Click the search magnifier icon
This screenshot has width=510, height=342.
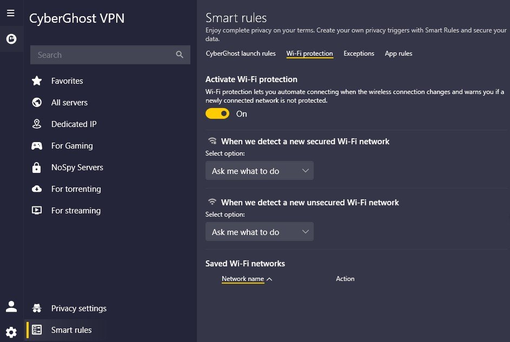pyautogui.click(x=180, y=55)
